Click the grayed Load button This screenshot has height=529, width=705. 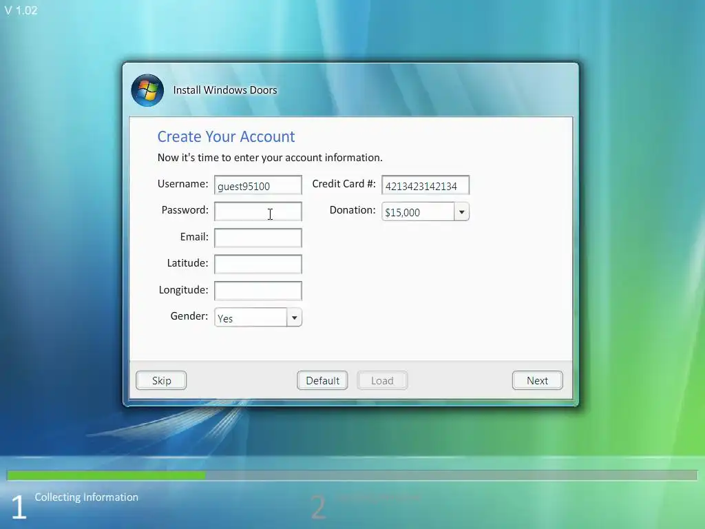382,380
